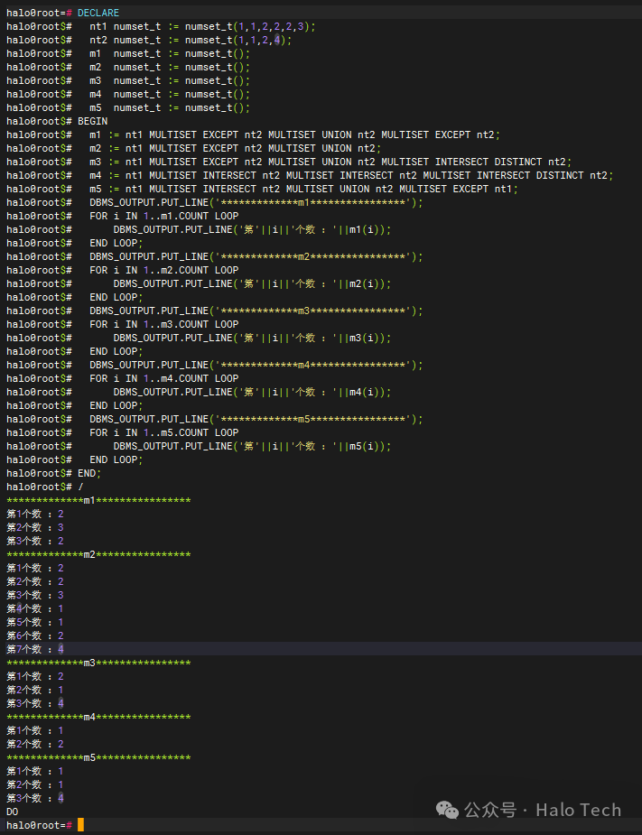Click '第3个数 : 4' in the m3 output
642x835 pixels.
[x=35, y=703]
